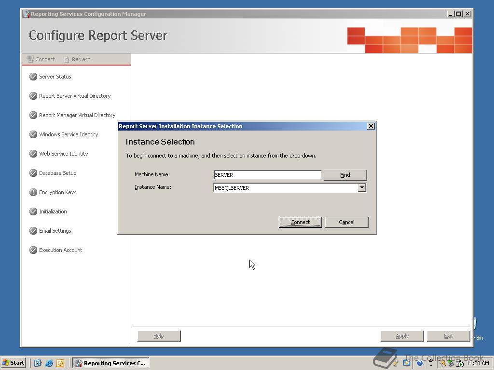This screenshot has height=370, width=494.
Task: Open the Execution Account section
Action: coord(60,250)
